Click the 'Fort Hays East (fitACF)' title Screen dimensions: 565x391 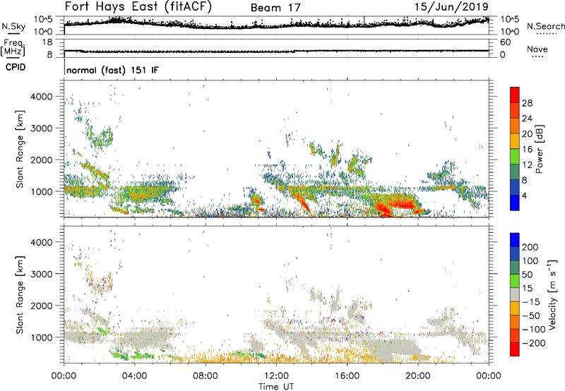[138, 6]
